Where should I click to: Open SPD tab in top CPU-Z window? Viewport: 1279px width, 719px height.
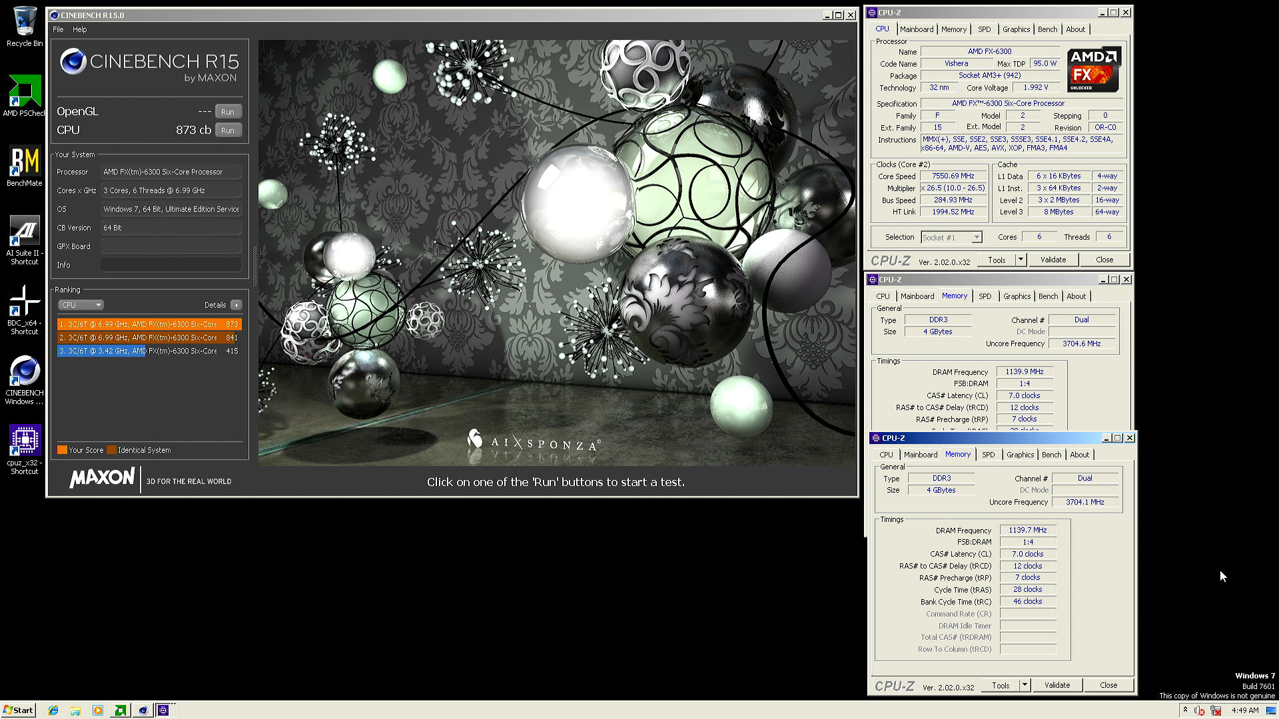pos(984,29)
